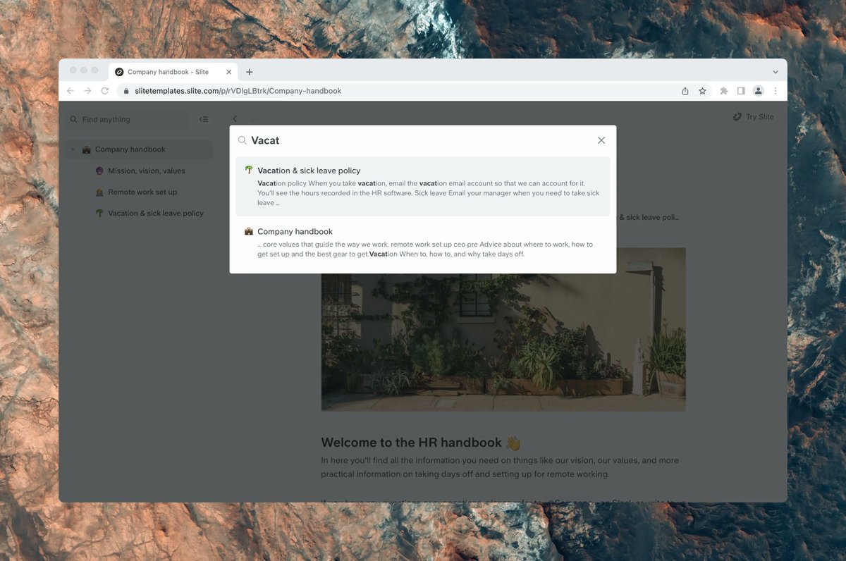The width and height of the screenshot is (846, 561).
Task: Click 'Welcome to the HR handbook' heading
Action: click(412, 443)
